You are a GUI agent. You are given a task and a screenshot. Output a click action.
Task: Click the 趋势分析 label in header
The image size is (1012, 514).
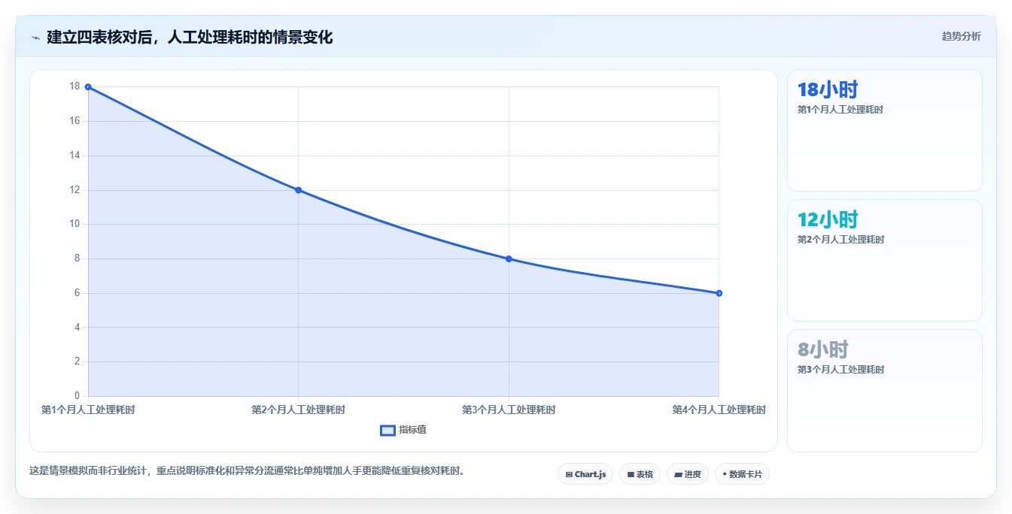tap(961, 36)
